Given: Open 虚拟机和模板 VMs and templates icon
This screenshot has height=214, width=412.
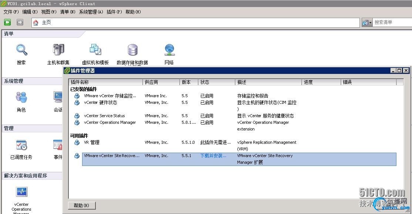Looking at the screenshot, I should pyautogui.click(x=95, y=50).
